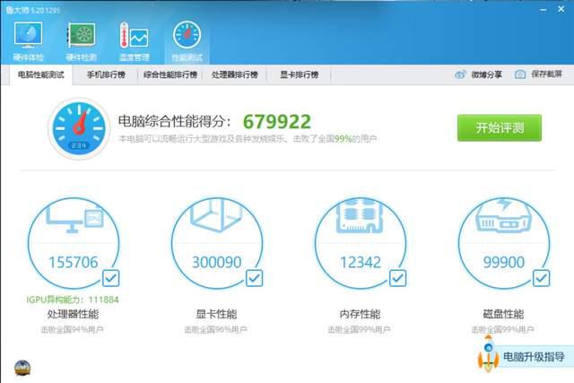Click the IGPU异构能力: 111884 text

[x=73, y=300]
